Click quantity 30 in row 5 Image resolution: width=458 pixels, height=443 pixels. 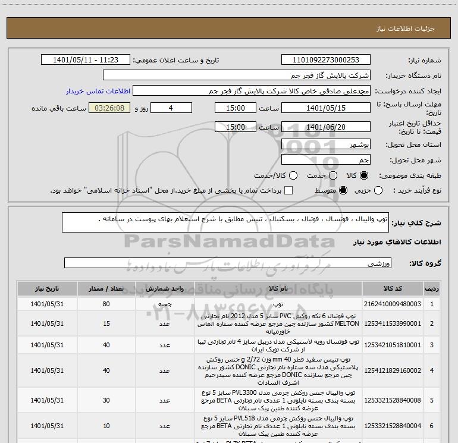click(106, 400)
